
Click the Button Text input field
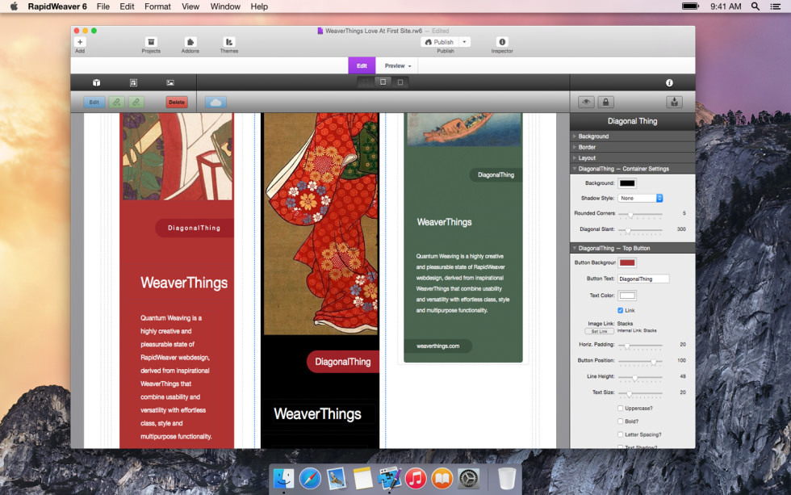click(643, 279)
